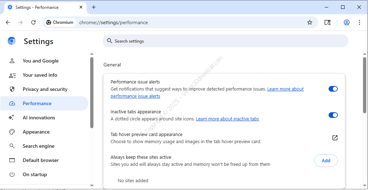Disable Performance issue alerts toggle
368x190 pixels.
(x=333, y=89)
